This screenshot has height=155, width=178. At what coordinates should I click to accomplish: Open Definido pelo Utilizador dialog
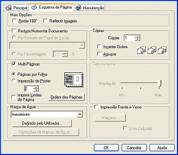(42, 123)
